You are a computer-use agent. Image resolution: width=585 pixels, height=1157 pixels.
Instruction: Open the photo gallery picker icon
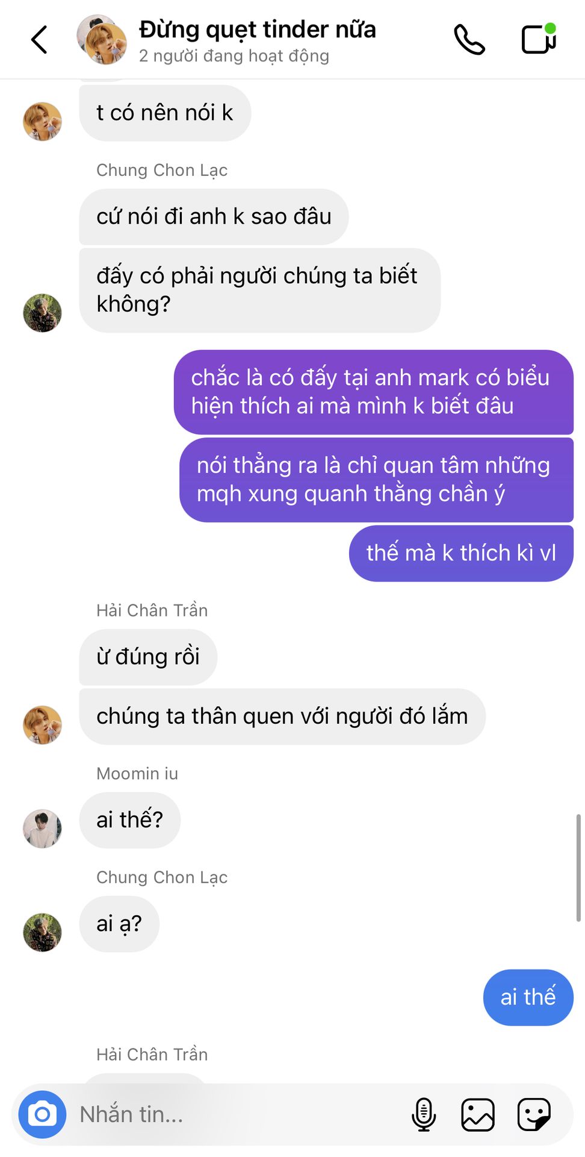pyautogui.click(x=478, y=1114)
